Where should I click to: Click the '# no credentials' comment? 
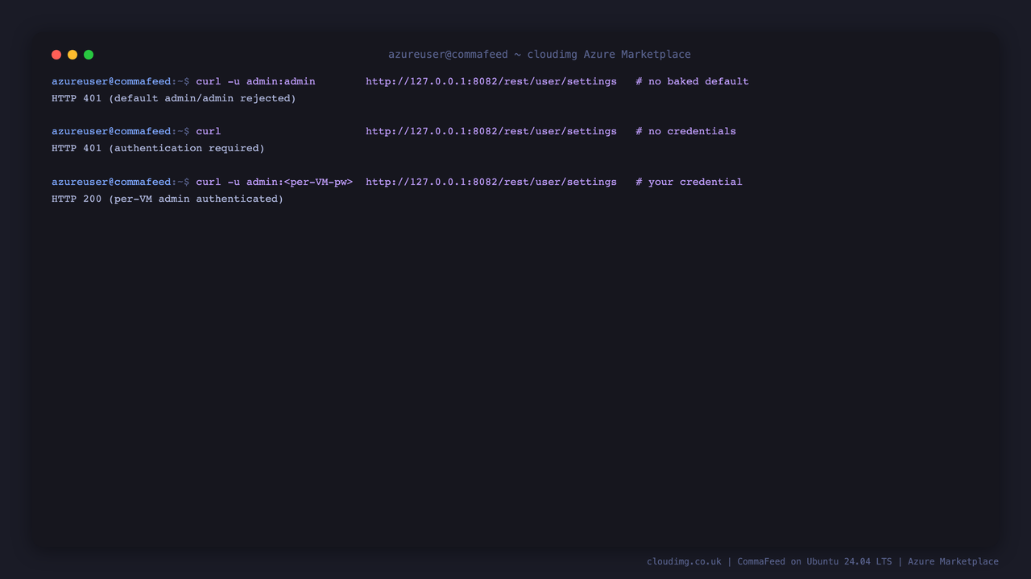685,131
